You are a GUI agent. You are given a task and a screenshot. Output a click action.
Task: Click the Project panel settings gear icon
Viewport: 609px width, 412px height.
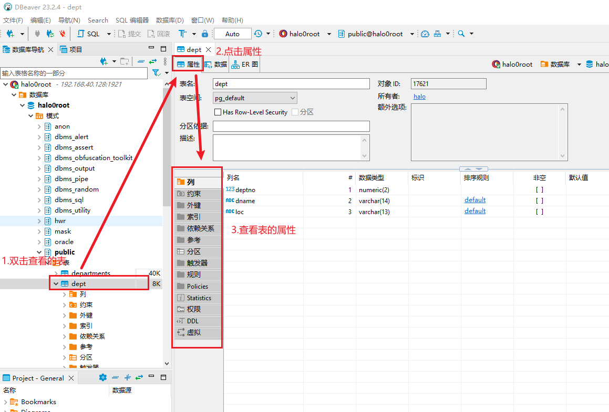click(102, 377)
